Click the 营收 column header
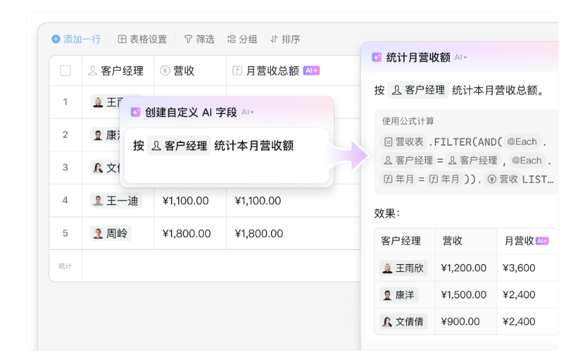 click(178, 71)
